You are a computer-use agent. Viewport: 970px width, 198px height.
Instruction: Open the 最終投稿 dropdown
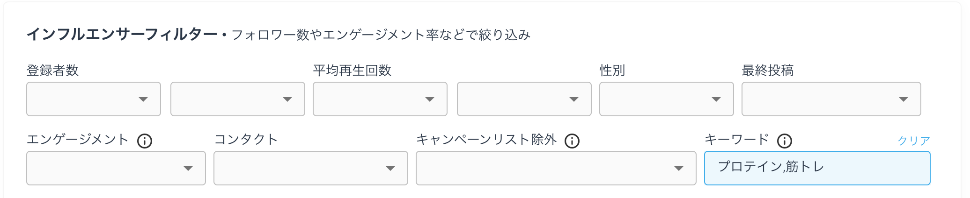click(831, 99)
